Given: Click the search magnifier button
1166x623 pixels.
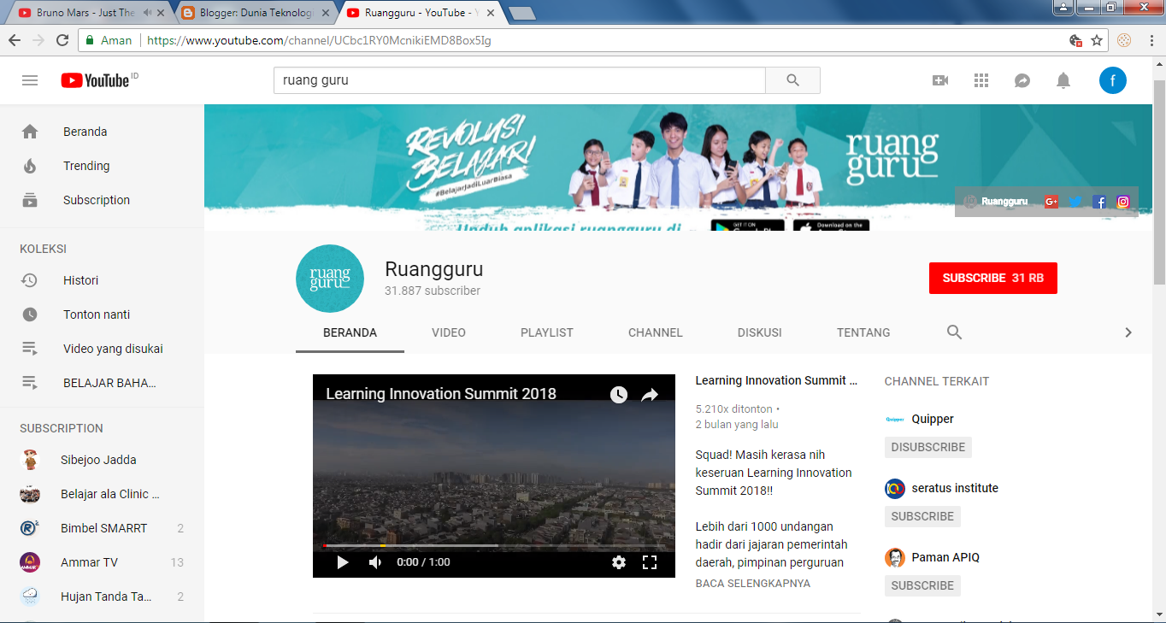Looking at the screenshot, I should [792, 80].
